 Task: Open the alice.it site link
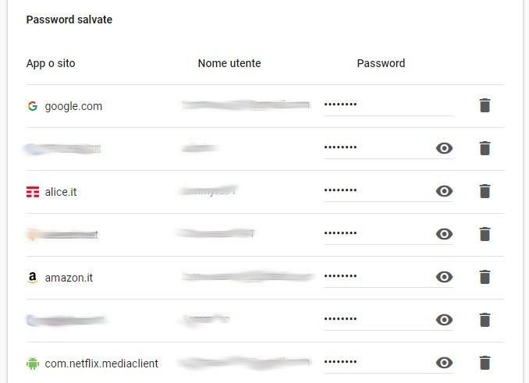click(x=66, y=192)
